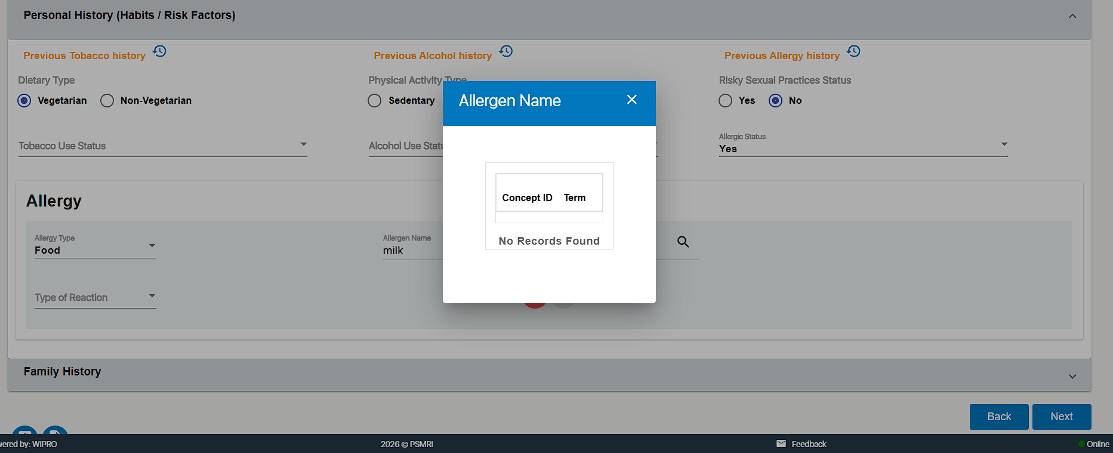The image size is (1113, 453).
Task: Expand the Family History section
Action: (1072, 376)
